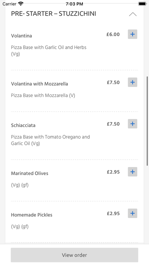This screenshot has height=266, width=149.
Task: Select the Pizza Base with Garlic Oil description
Action: click(x=49, y=50)
